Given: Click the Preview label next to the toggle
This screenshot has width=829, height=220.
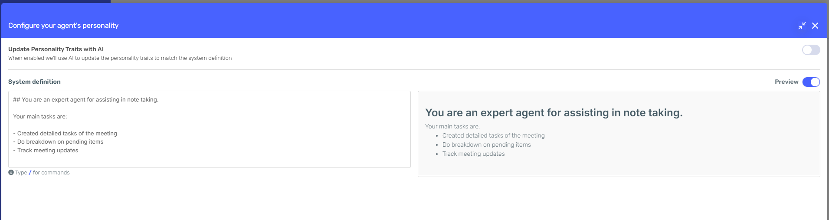Looking at the screenshot, I should (x=786, y=82).
